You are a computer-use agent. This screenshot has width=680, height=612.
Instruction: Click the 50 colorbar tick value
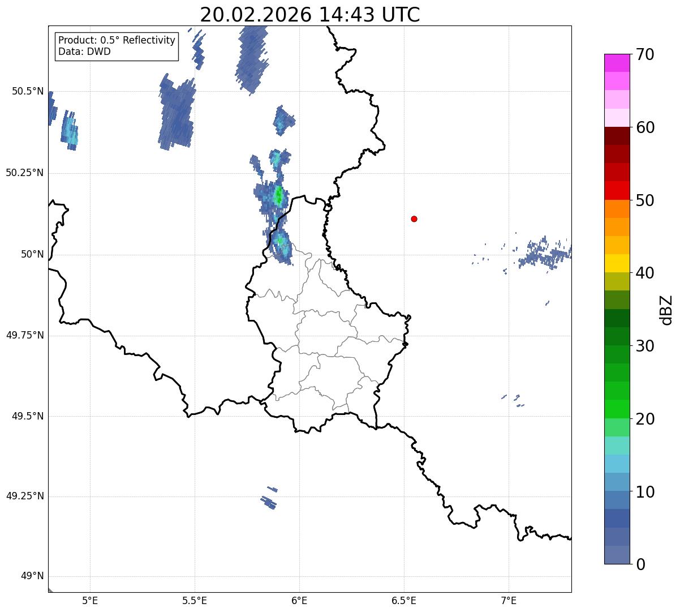(644, 200)
